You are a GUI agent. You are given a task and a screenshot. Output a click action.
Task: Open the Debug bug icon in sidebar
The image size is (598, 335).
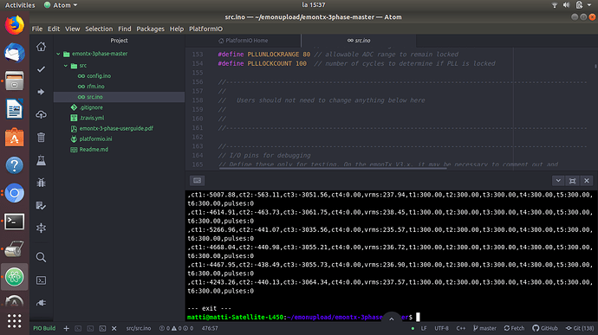(x=41, y=183)
